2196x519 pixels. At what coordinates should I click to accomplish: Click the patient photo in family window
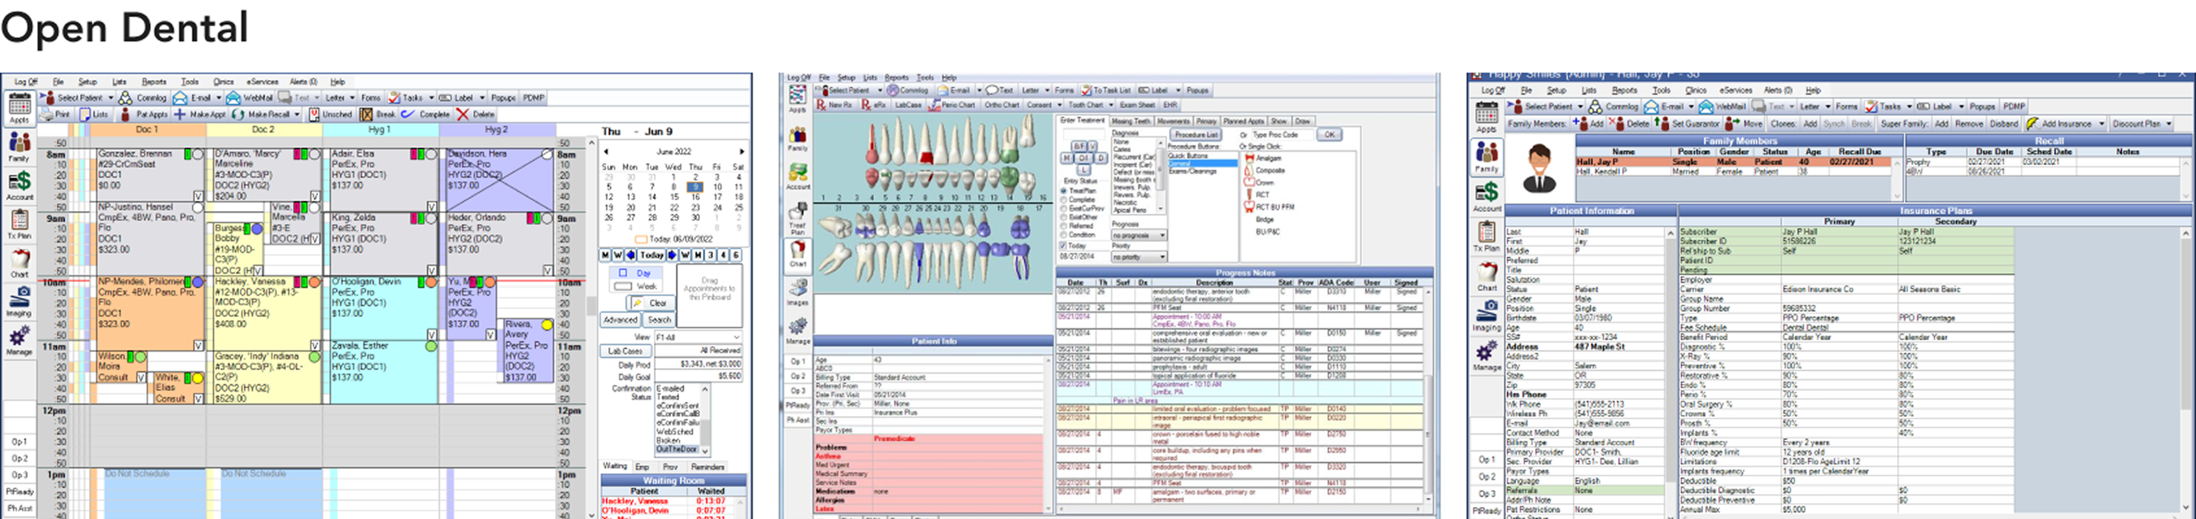1539,167
